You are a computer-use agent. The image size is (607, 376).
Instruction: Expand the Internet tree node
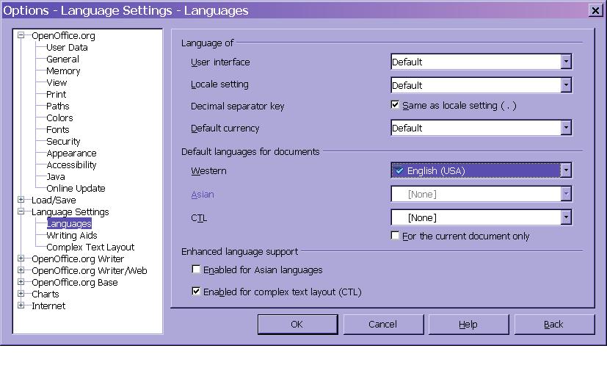click(x=21, y=305)
